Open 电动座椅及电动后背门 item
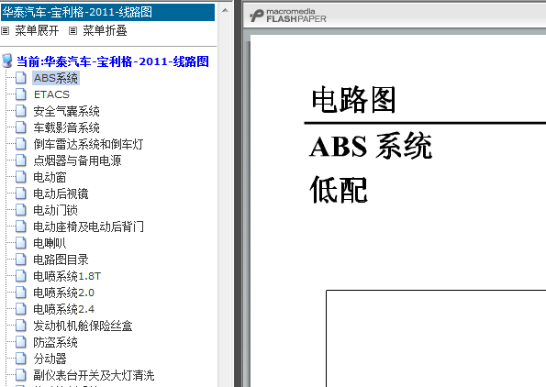546x387 pixels. click(88, 227)
